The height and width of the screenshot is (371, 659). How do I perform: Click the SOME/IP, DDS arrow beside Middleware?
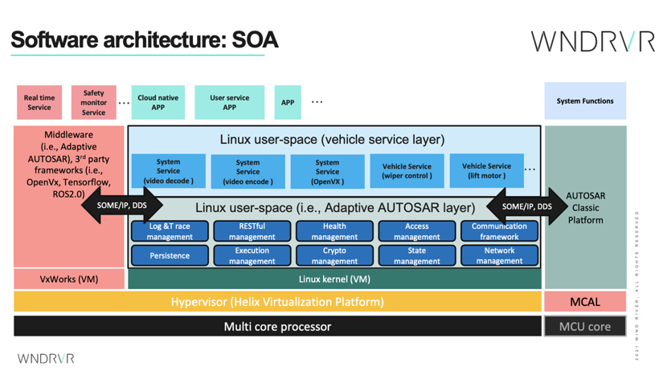point(122,205)
